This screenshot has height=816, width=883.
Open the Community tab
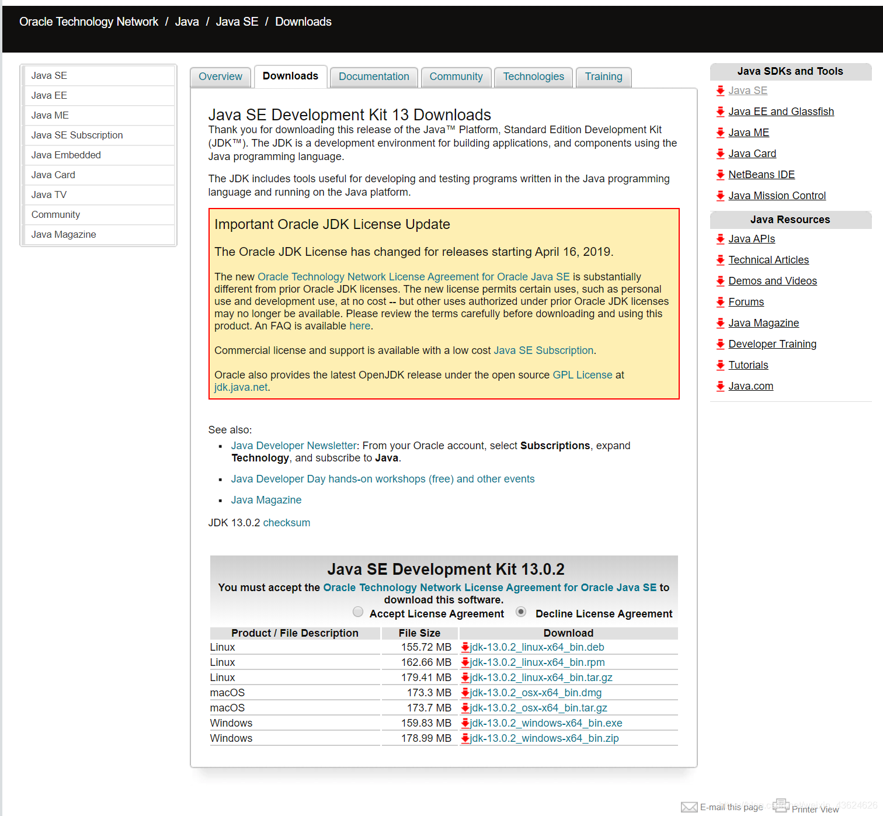coord(456,77)
